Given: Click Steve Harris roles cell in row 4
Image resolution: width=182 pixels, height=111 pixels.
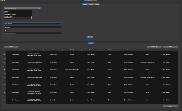Looking at the screenshot, I should point(34,55).
